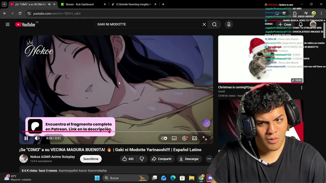Click the Suscribirse button
Viewport: 326px width, 183px height.
pyautogui.click(x=91, y=159)
